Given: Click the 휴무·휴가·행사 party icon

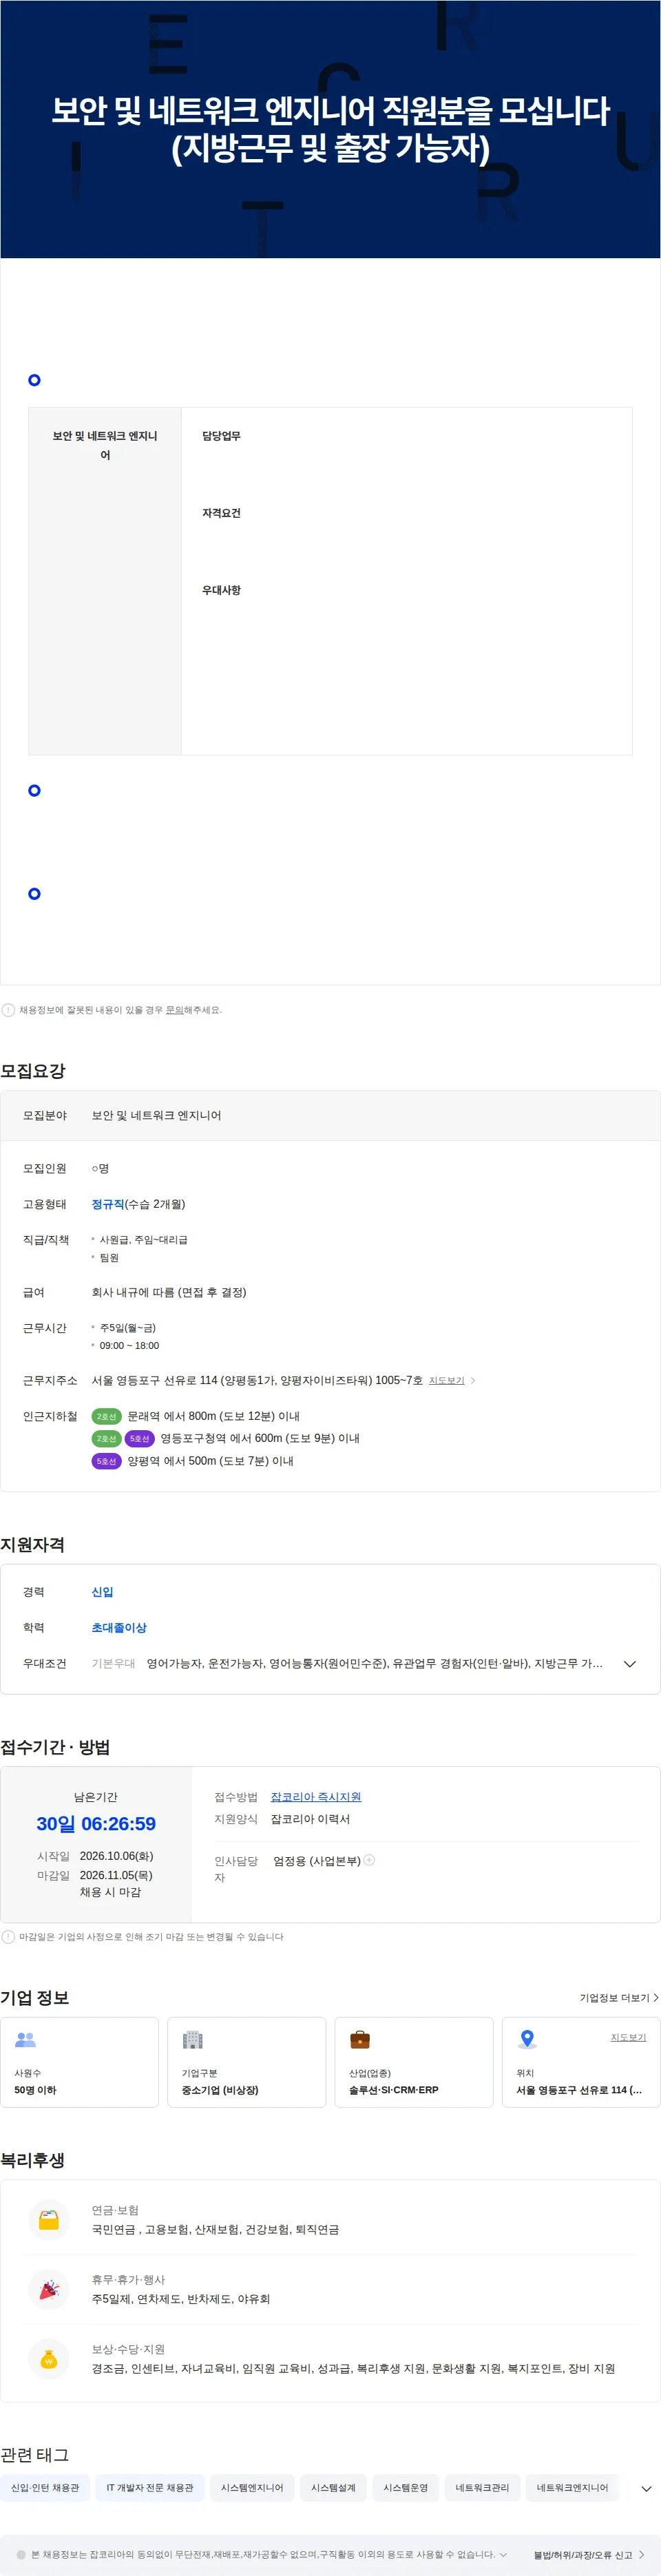Looking at the screenshot, I should point(48,2290).
